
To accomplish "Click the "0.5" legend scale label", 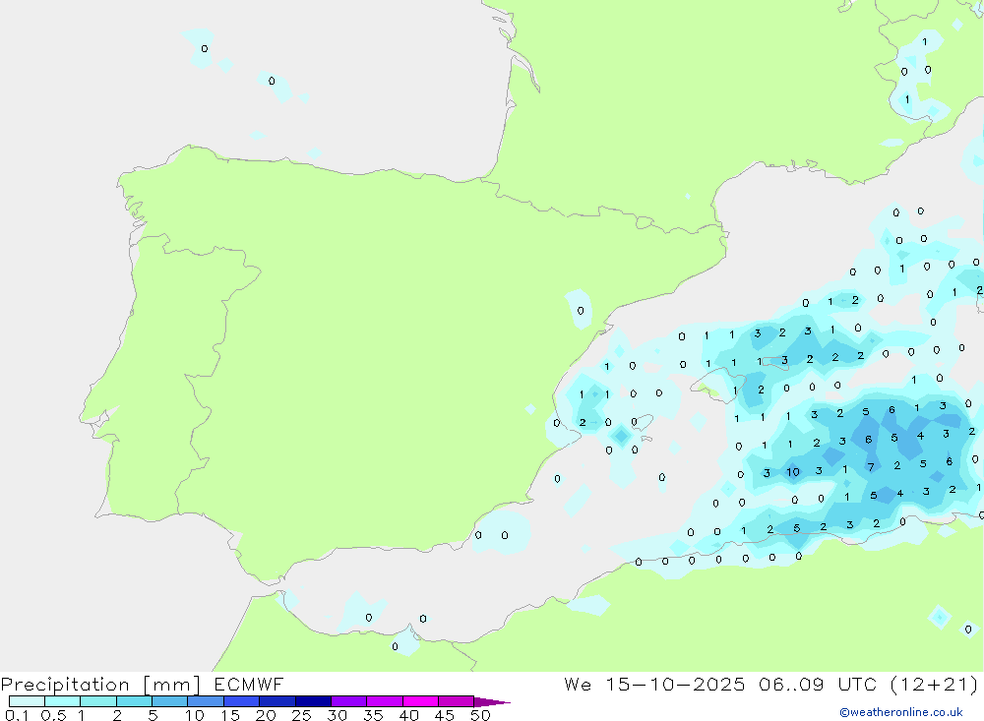I will click(53, 715).
